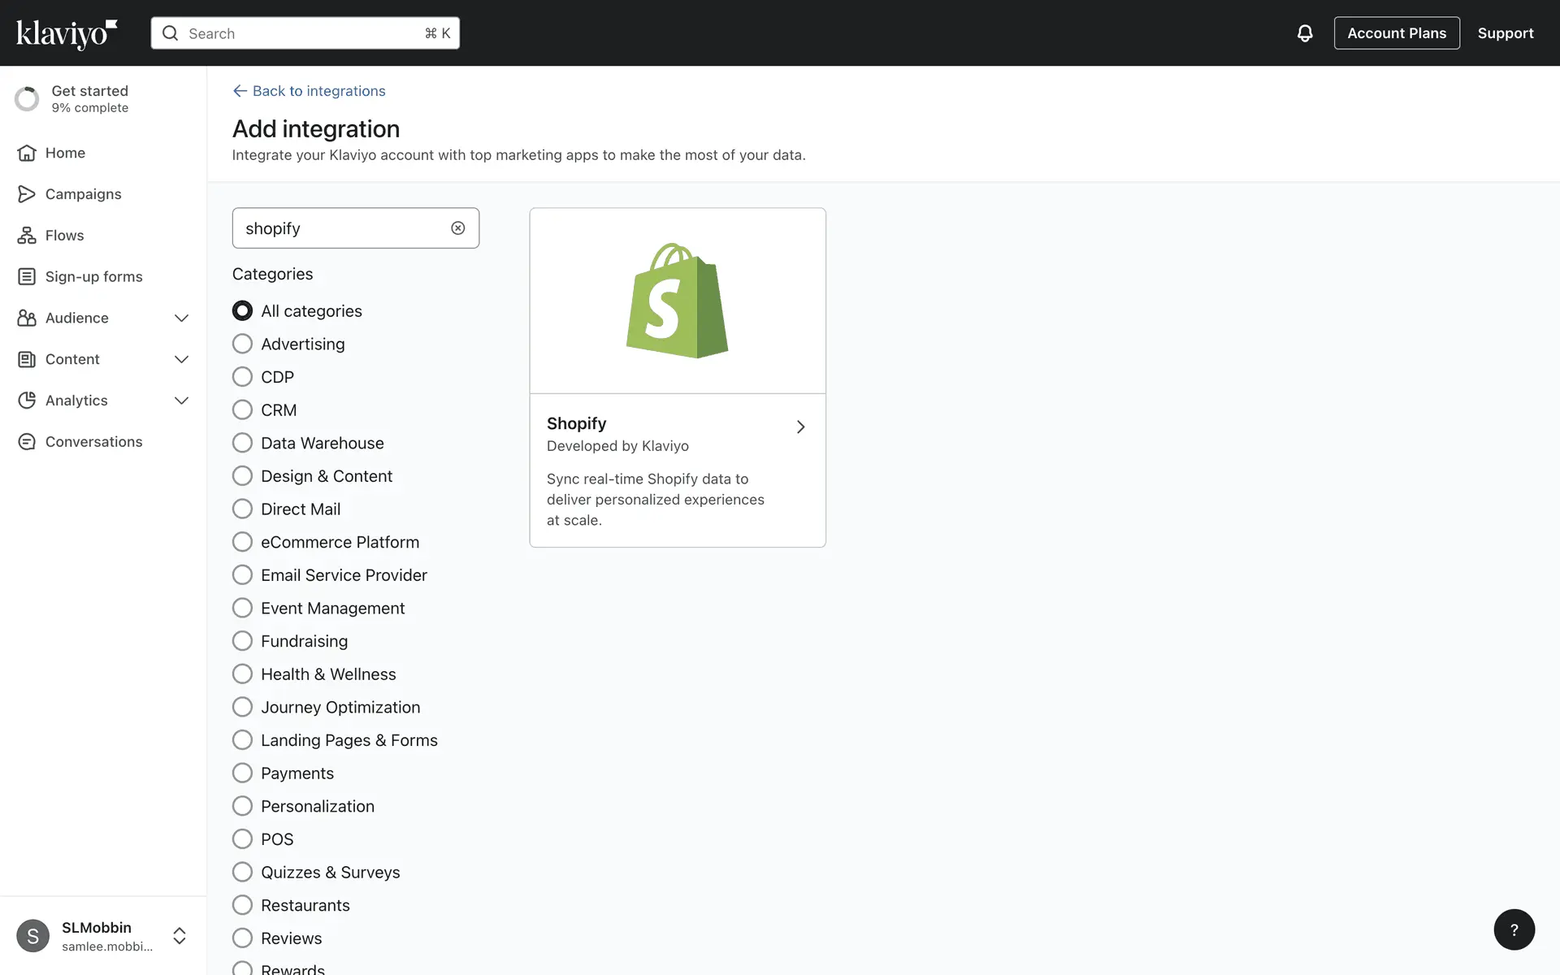
Task: Select the Advertising category radio
Action: pyautogui.click(x=242, y=344)
